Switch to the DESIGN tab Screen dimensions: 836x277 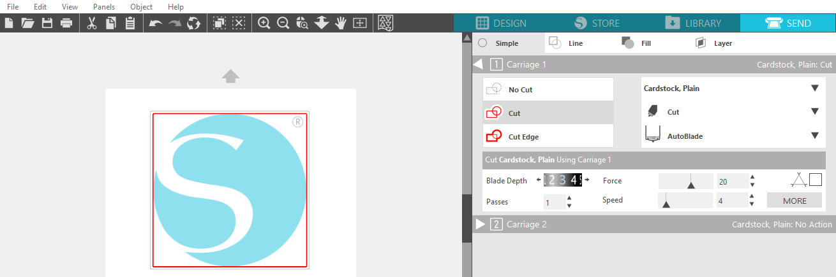click(501, 23)
